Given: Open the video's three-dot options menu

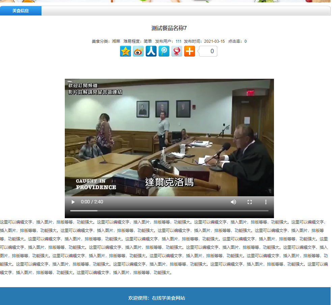Looking at the screenshot, I should (x=266, y=202).
